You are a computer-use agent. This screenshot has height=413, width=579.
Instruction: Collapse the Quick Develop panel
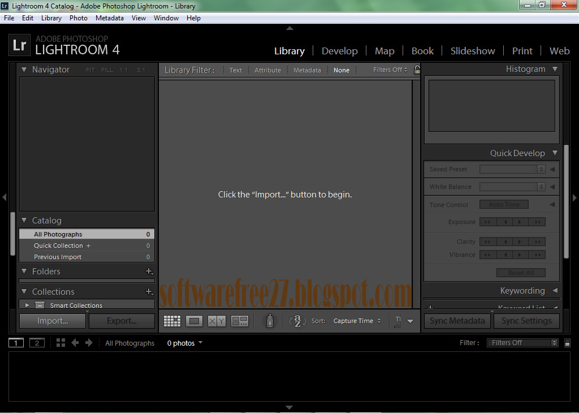pyautogui.click(x=555, y=153)
